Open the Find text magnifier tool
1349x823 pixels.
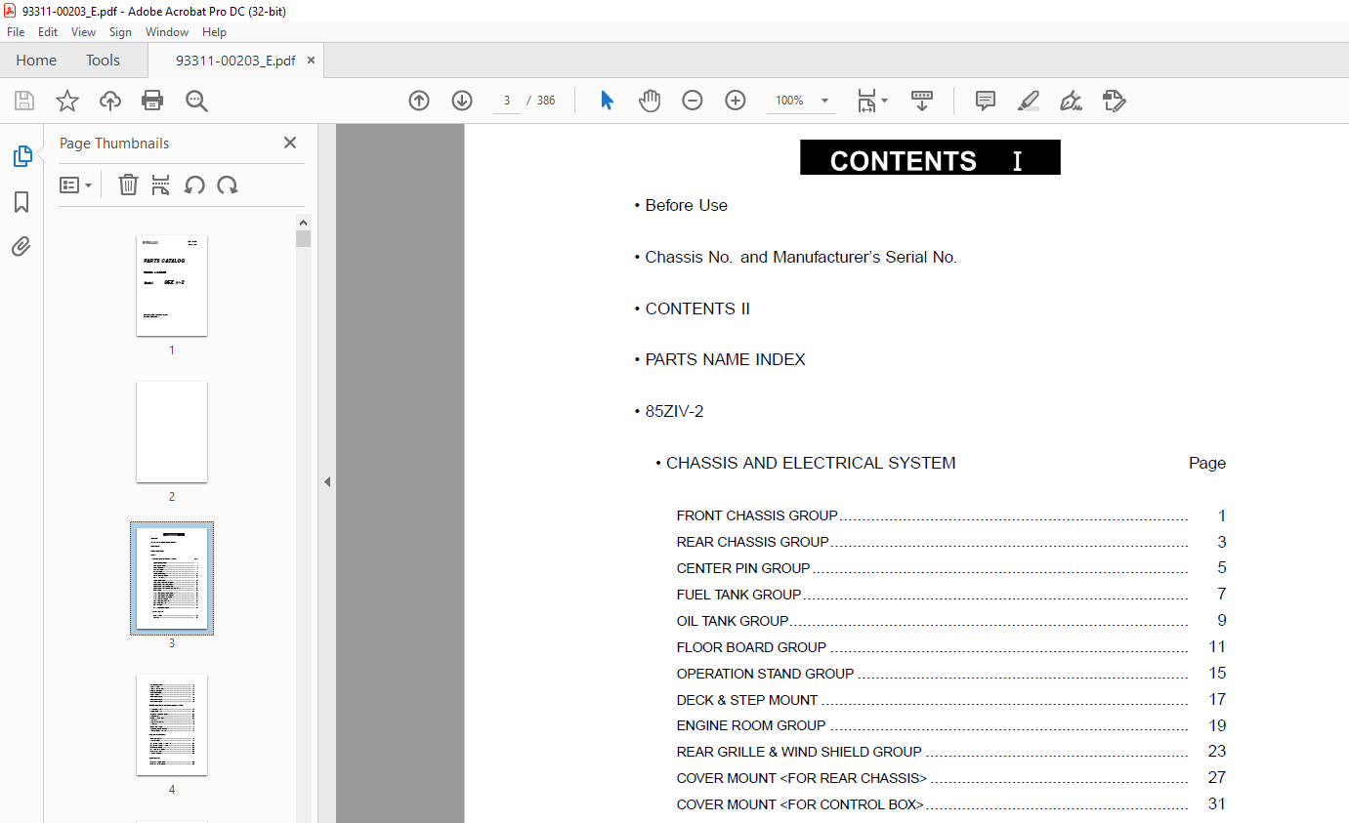(196, 101)
